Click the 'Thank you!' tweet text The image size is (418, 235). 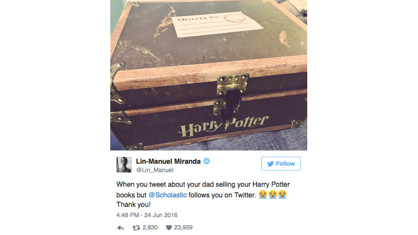tap(133, 205)
